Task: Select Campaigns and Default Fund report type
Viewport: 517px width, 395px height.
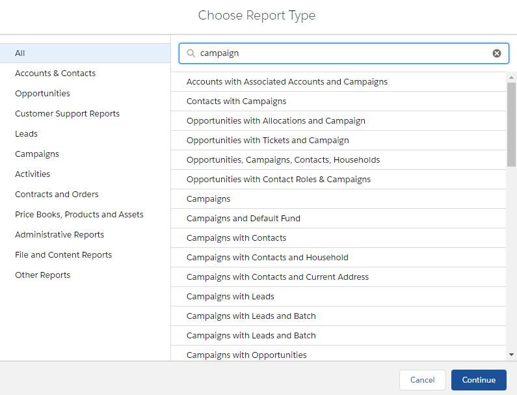Action: click(x=243, y=219)
